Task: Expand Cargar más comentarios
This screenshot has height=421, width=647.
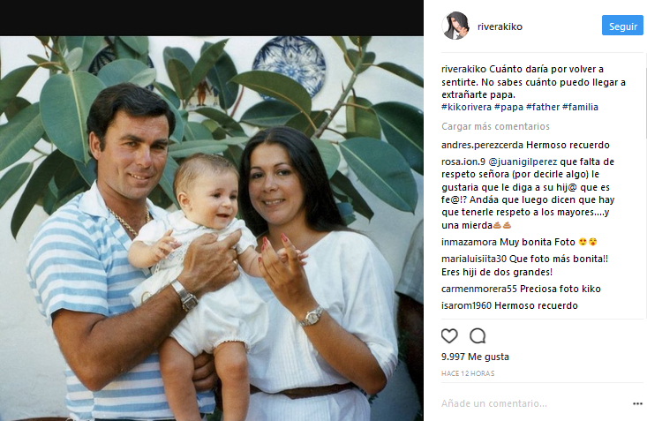Action: [495, 126]
